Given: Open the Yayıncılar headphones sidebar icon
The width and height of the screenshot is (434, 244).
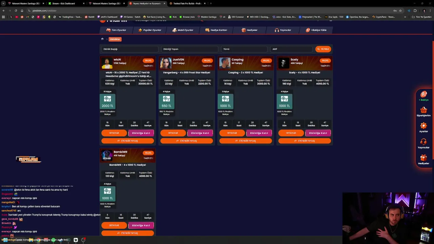Looking at the screenshot, I should [423, 142].
